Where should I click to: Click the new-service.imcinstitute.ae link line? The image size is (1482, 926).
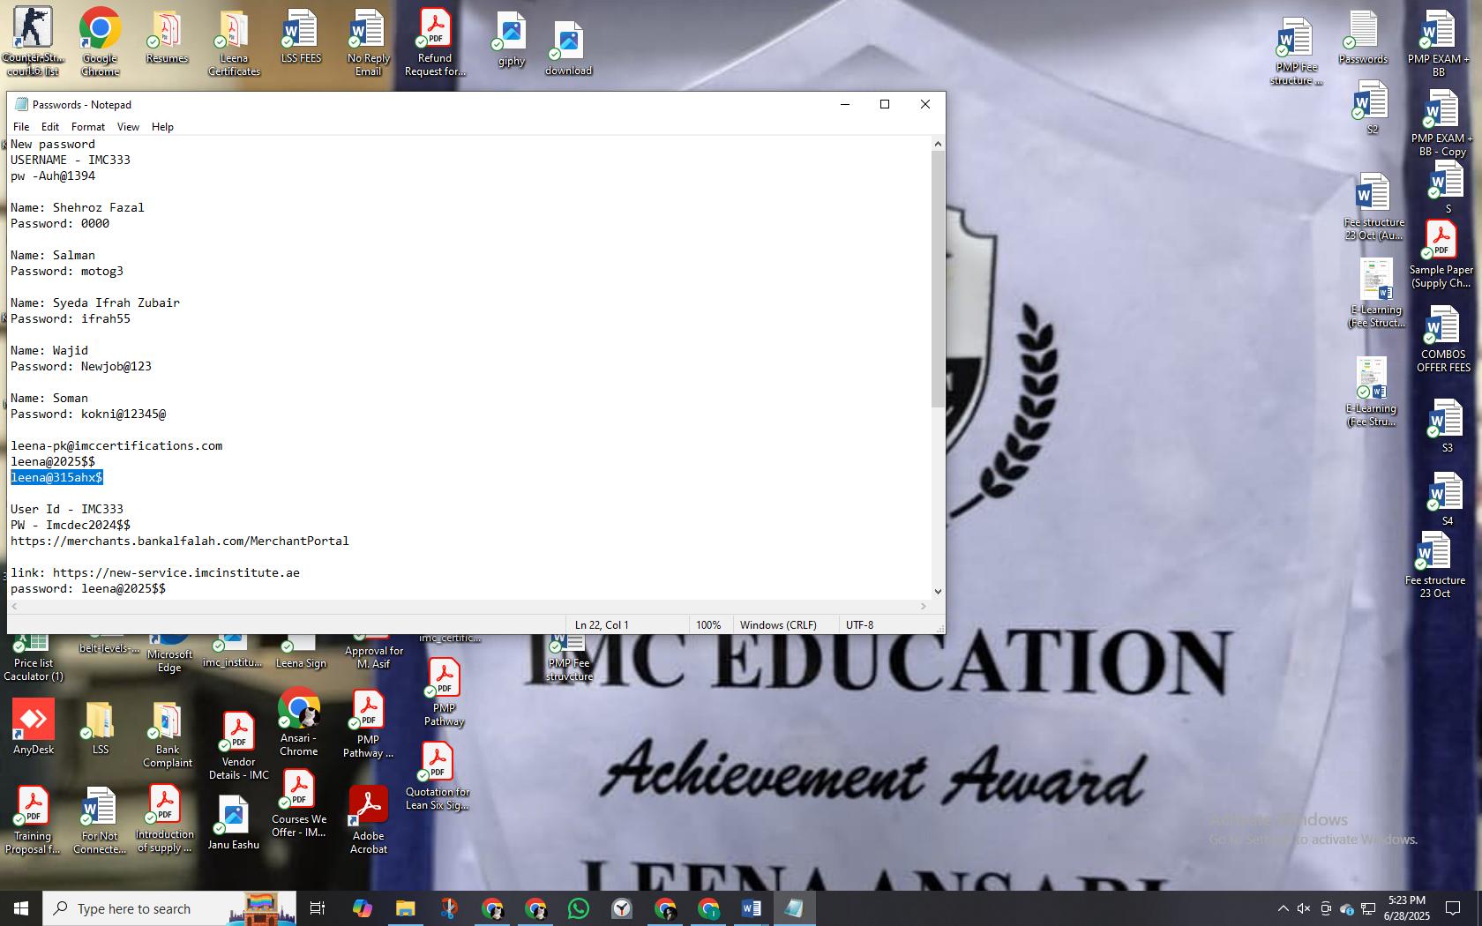click(x=155, y=573)
